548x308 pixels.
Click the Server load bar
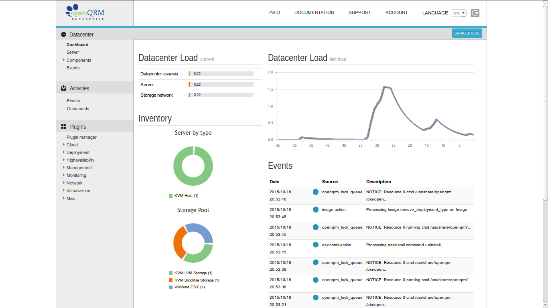pyautogui.click(x=221, y=84)
